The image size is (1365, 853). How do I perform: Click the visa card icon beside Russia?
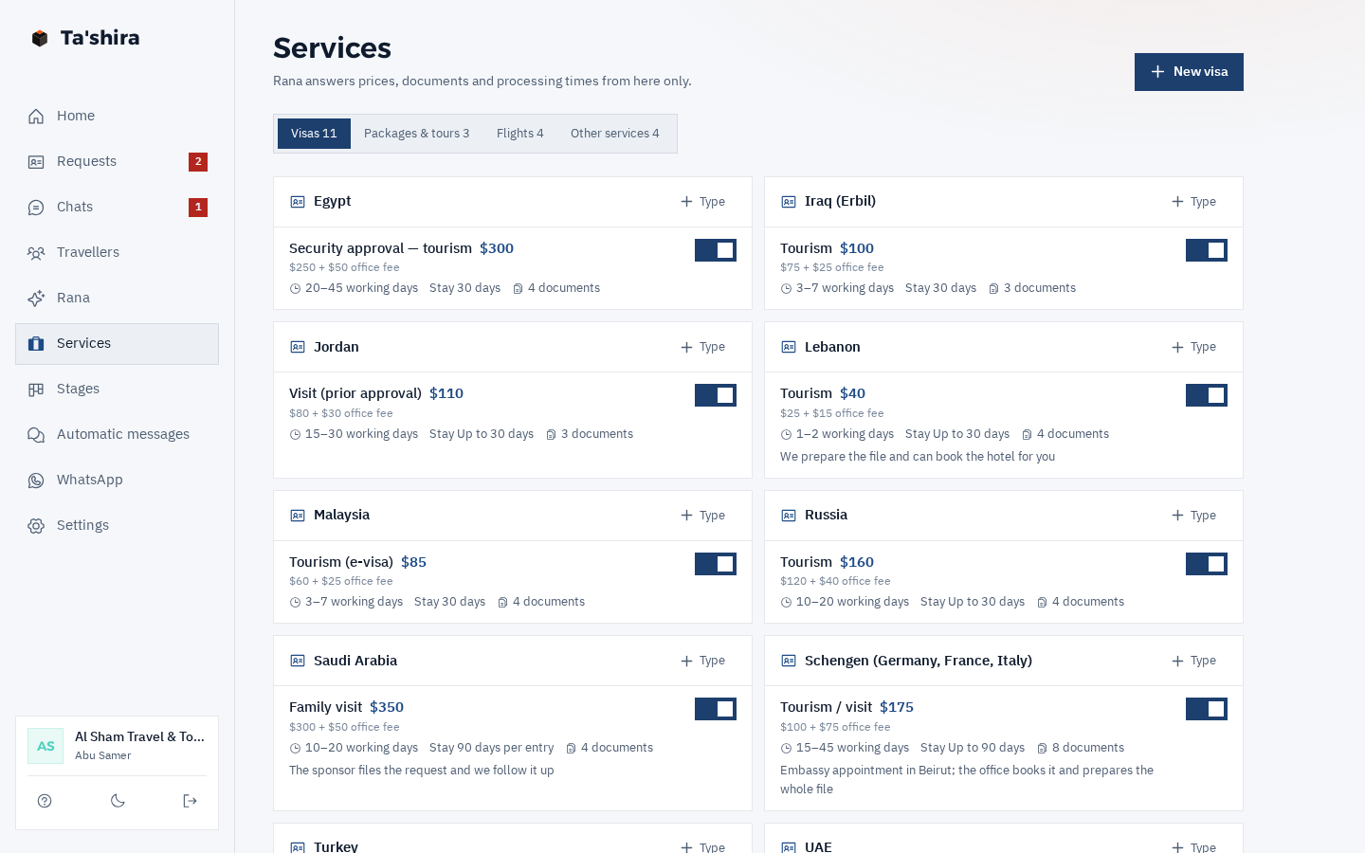point(789,516)
